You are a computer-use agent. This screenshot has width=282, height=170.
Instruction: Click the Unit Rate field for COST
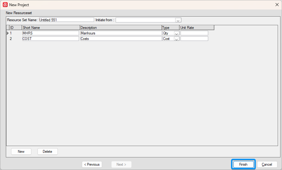point(194,39)
